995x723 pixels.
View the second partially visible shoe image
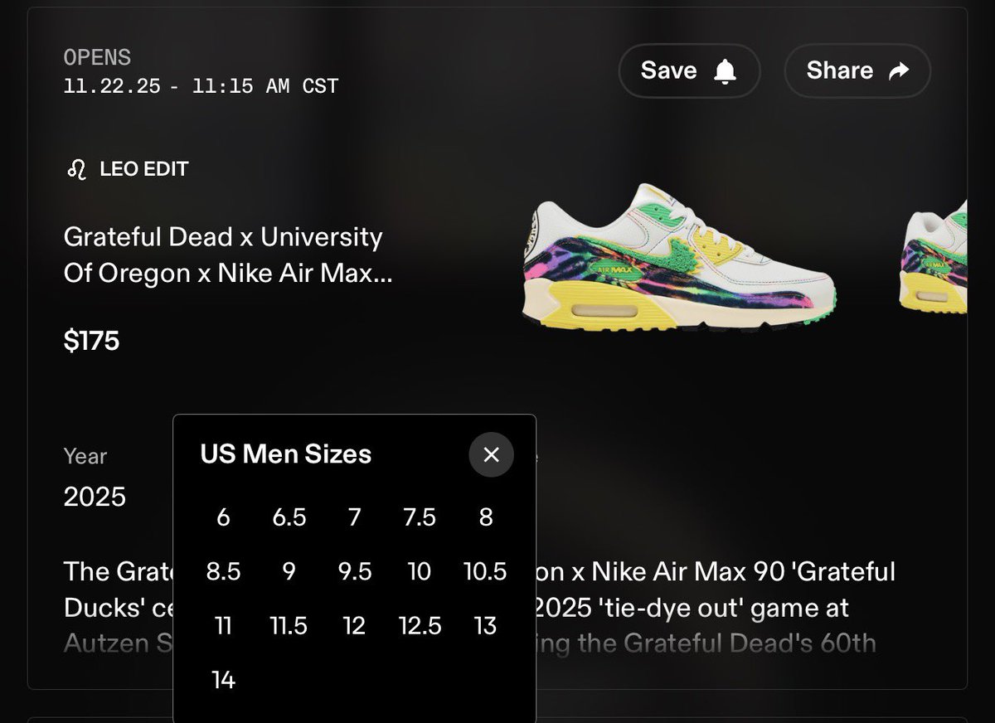click(934, 259)
